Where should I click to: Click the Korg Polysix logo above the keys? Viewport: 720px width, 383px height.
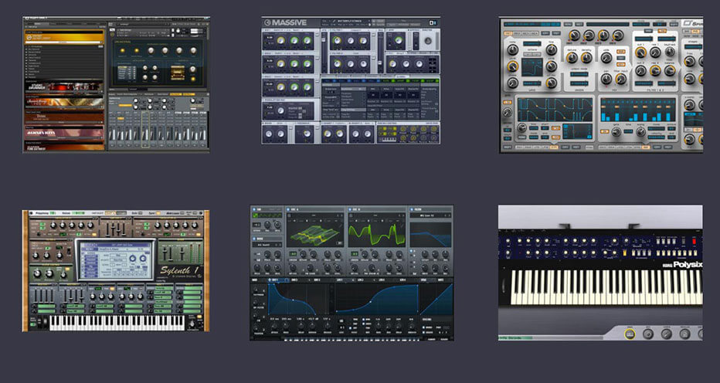point(682,265)
